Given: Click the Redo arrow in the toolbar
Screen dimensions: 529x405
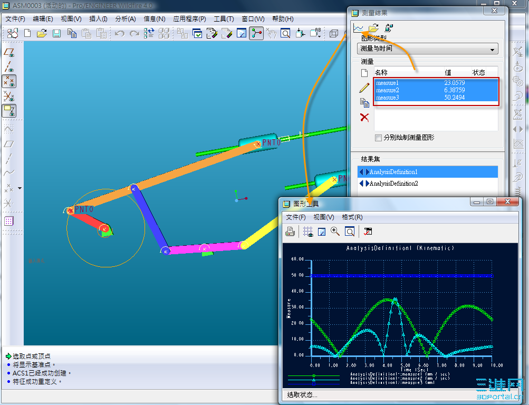Looking at the screenshot, I should tap(134, 33).
